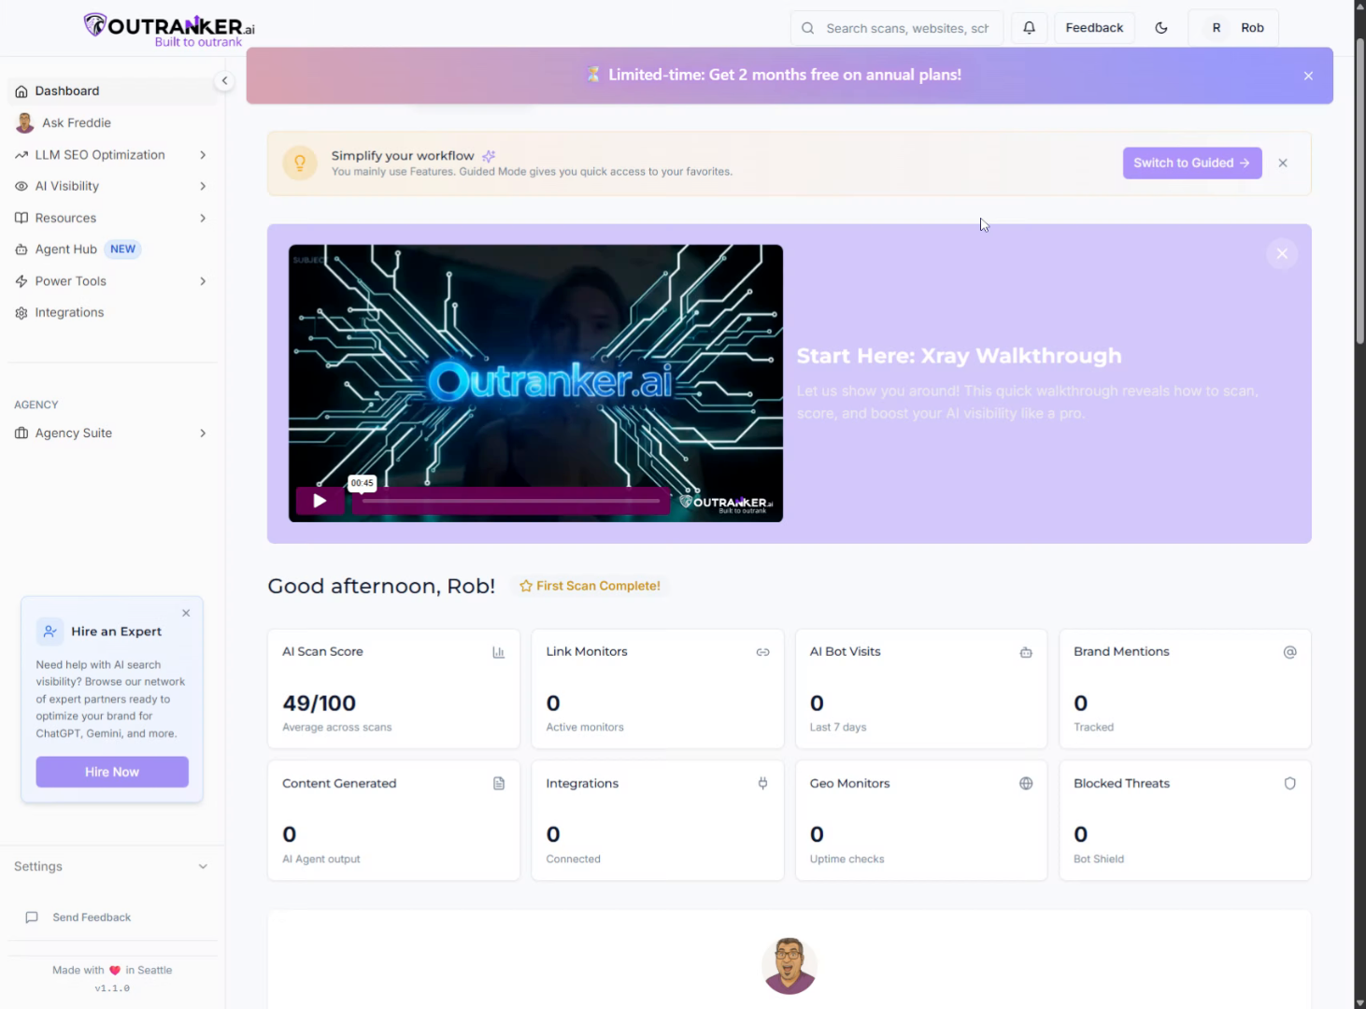Viewport: 1366px width, 1009px height.
Task: Open the Power Tools menu item
Action: click(x=112, y=281)
